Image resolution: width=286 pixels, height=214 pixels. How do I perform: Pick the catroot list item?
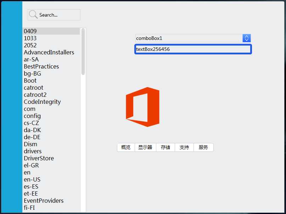[51, 88]
